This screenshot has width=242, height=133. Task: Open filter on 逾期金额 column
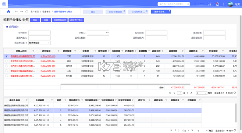click(x=182, y=51)
